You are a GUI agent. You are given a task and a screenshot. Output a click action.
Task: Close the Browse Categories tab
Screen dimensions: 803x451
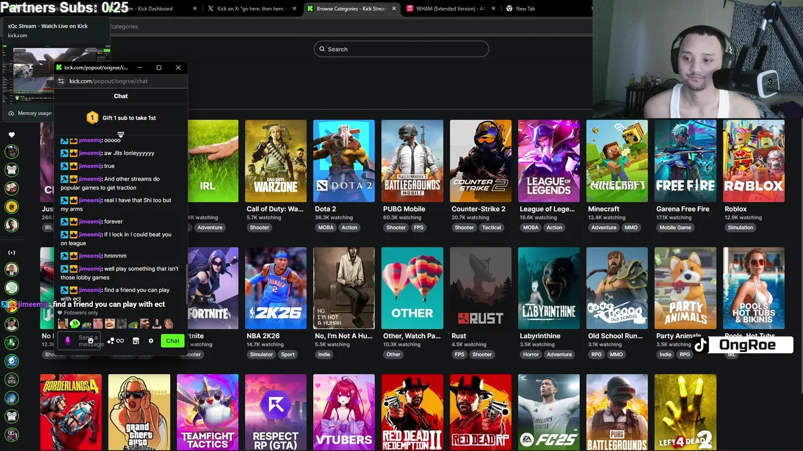[394, 9]
